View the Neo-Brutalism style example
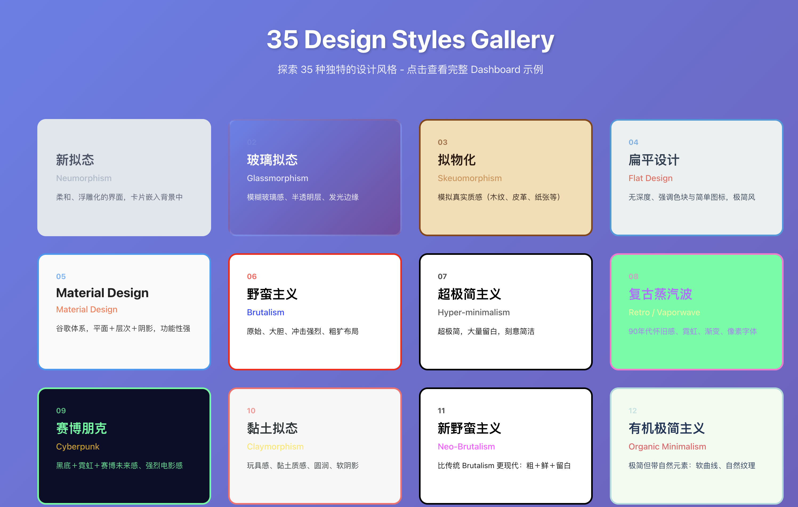798x507 pixels. tap(505, 445)
